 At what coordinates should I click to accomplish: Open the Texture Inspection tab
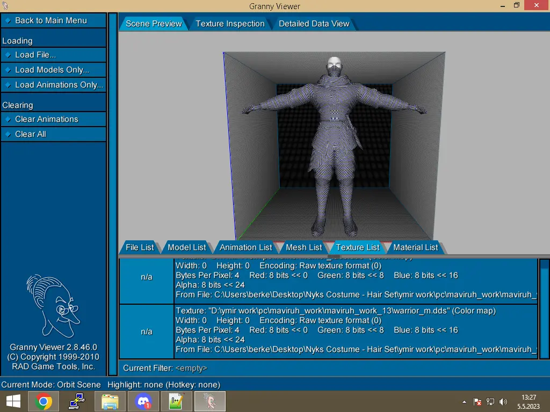pos(230,24)
